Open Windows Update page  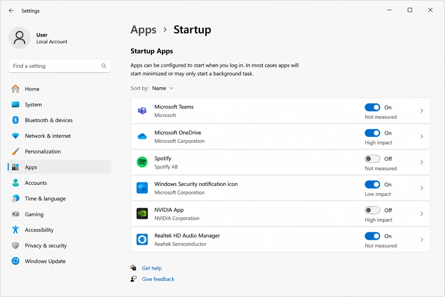[60, 261]
